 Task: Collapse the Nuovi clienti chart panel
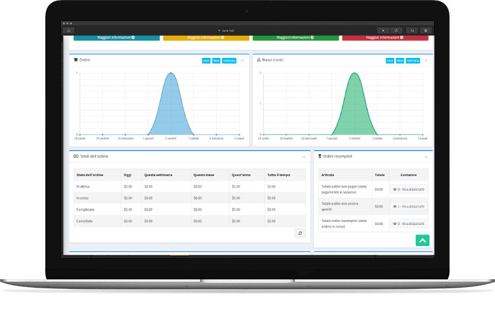tap(426, 60)
